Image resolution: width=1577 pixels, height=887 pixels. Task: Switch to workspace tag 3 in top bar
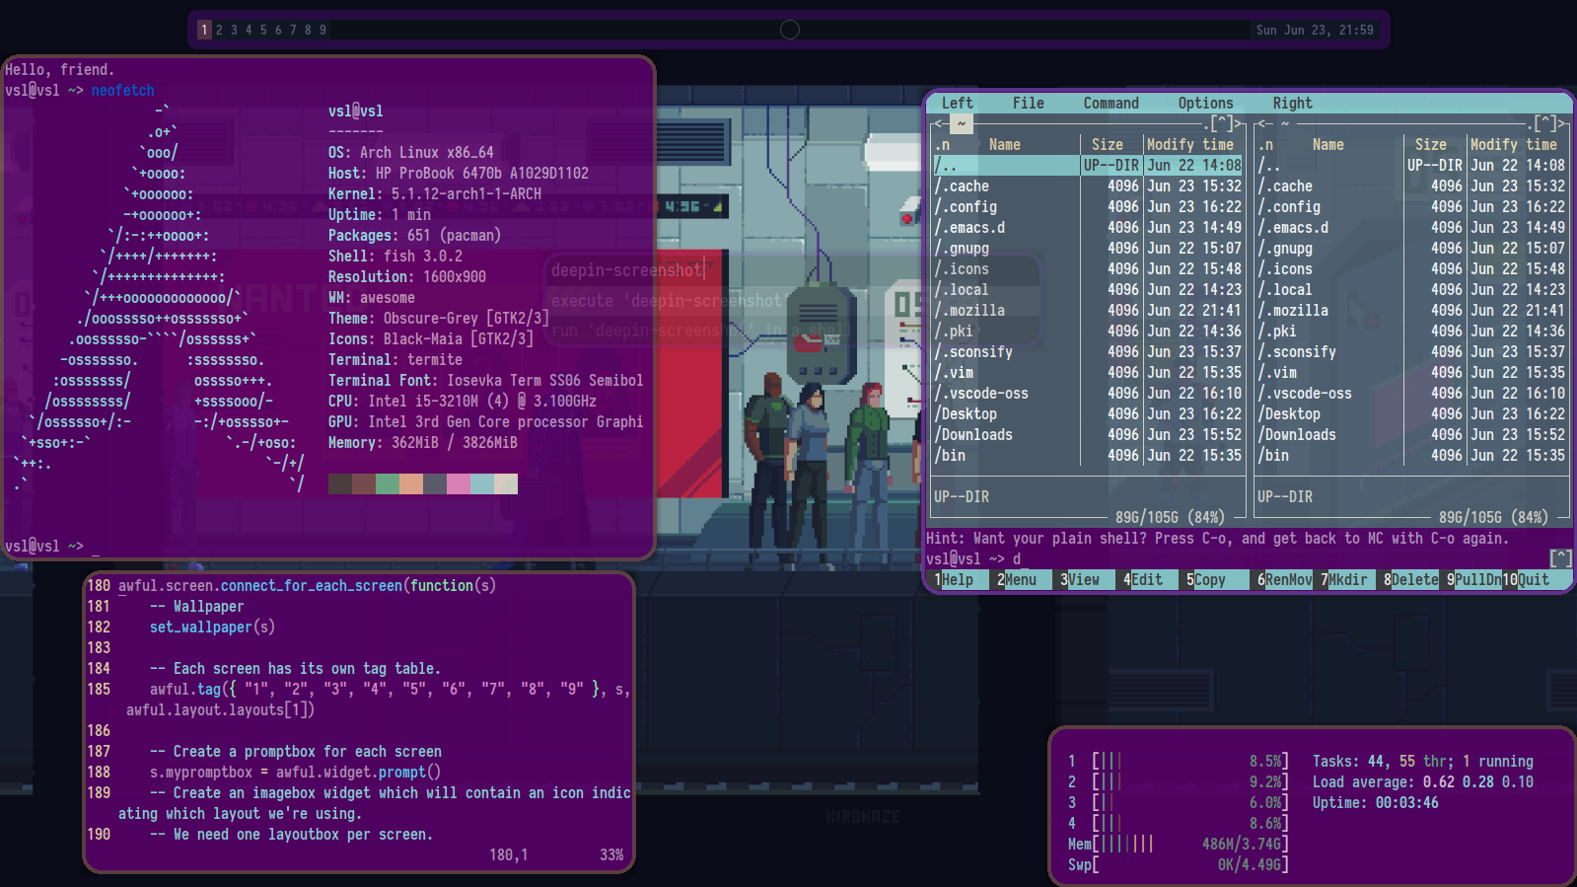click(234, 30)
